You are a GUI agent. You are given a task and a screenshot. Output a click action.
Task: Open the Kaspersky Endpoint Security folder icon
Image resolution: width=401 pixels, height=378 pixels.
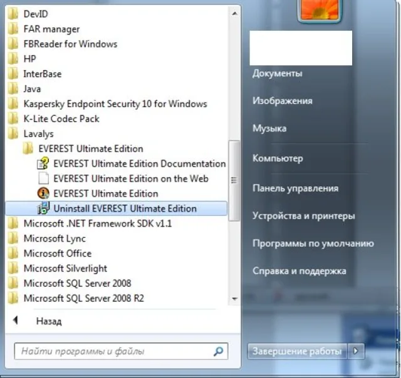click(x=13, y=104)
